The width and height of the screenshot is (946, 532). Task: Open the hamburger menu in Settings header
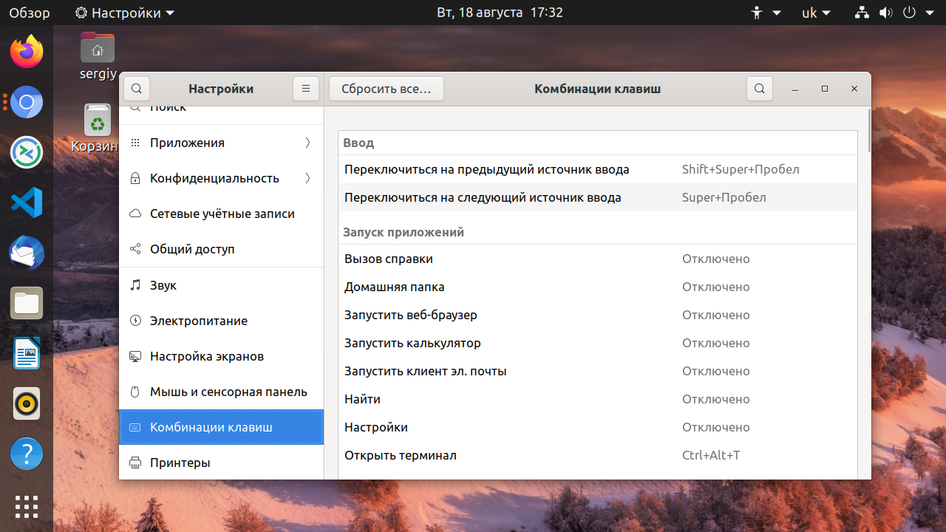click(x=306, y=89)
